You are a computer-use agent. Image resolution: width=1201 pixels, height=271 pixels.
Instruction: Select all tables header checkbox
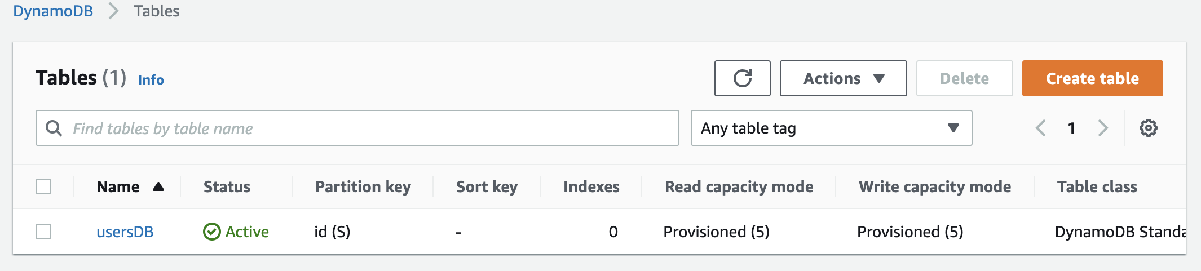(x=43, y=186)
